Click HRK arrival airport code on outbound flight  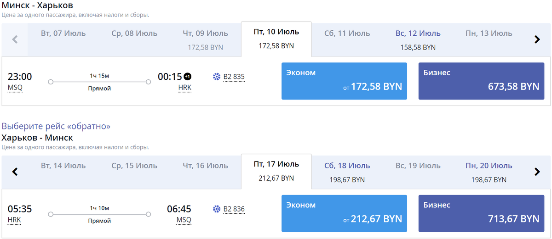(184, 88)
